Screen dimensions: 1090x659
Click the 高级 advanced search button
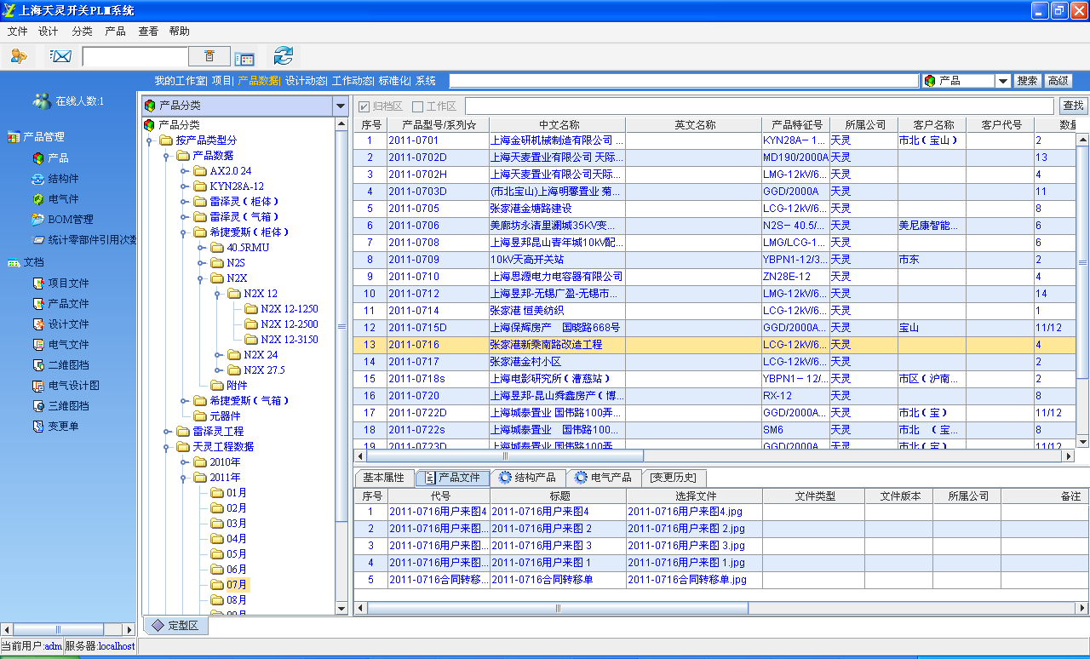tap(1058, 81)
